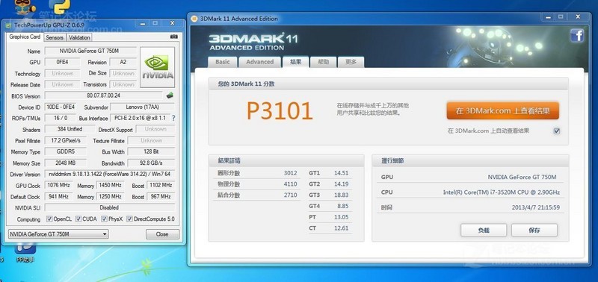Click the P3101 score text
The height and width of the screenshot is (282, 598).
tap(280, 111)
